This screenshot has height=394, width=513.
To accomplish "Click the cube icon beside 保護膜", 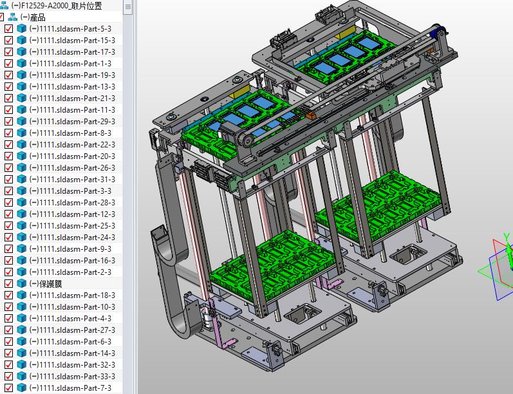I will pos(22,283).
